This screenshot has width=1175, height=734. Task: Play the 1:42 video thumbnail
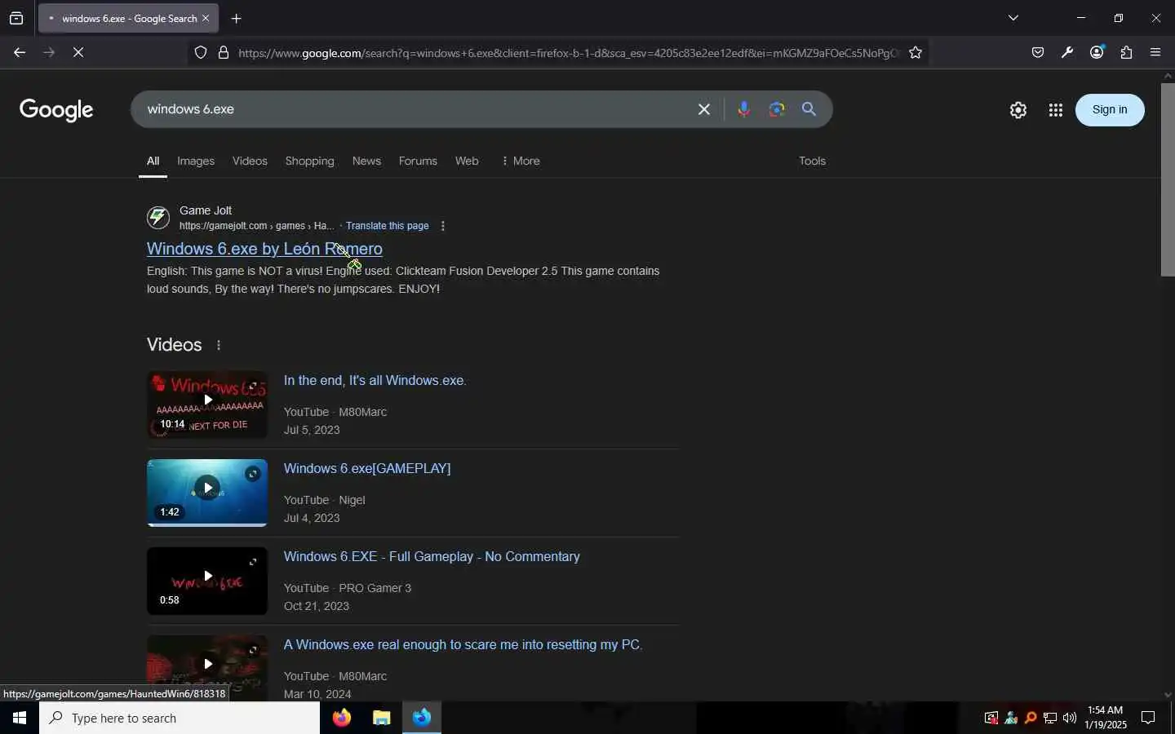coord(207,493)
